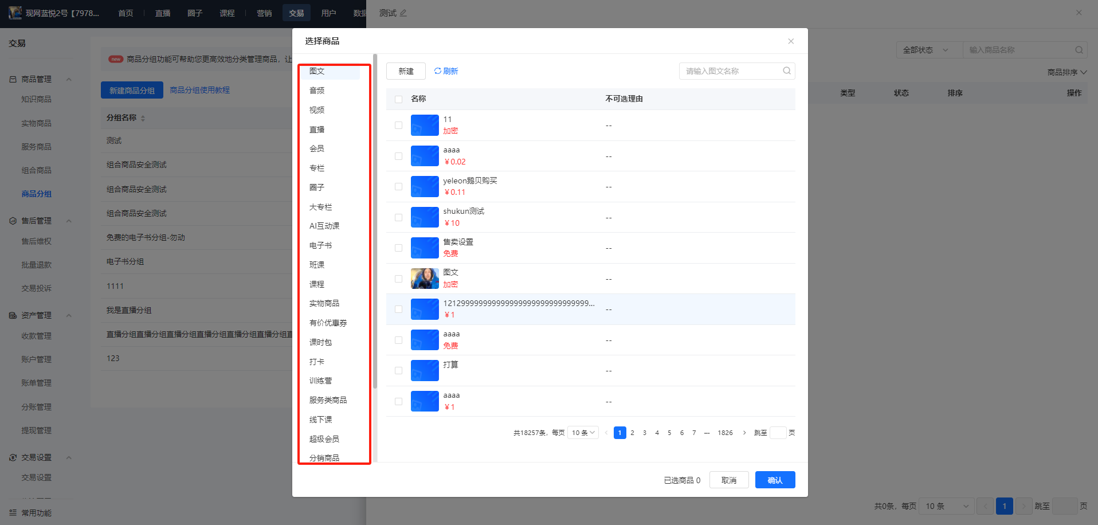This screenshot has height=525, width=1098.
Task: Click the 资产管理 sidebar icon
Action: pos(13,315)
